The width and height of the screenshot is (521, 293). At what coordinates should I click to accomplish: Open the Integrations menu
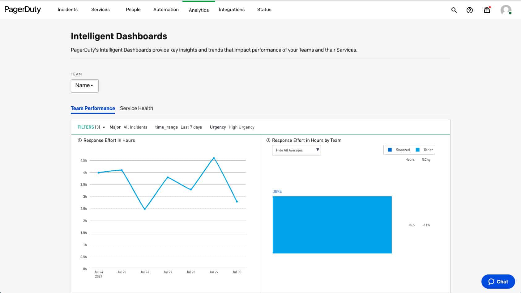pos(232,10)
